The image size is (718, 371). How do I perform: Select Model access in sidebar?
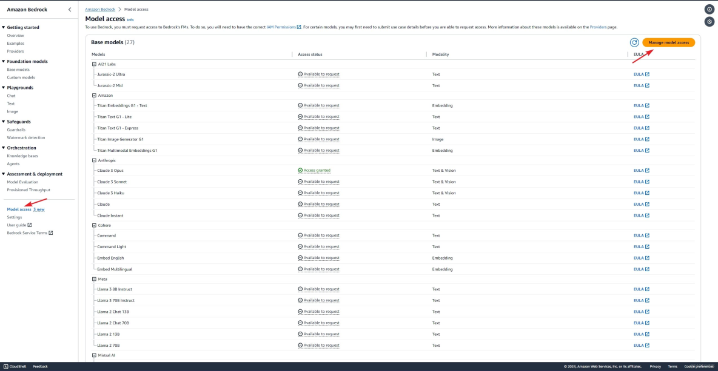(19, 209)
